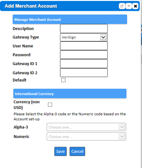Expand the Alpha-3 currency dropdown
The width and height of the screenshot is (142, 168).
(x=122, y=127)
